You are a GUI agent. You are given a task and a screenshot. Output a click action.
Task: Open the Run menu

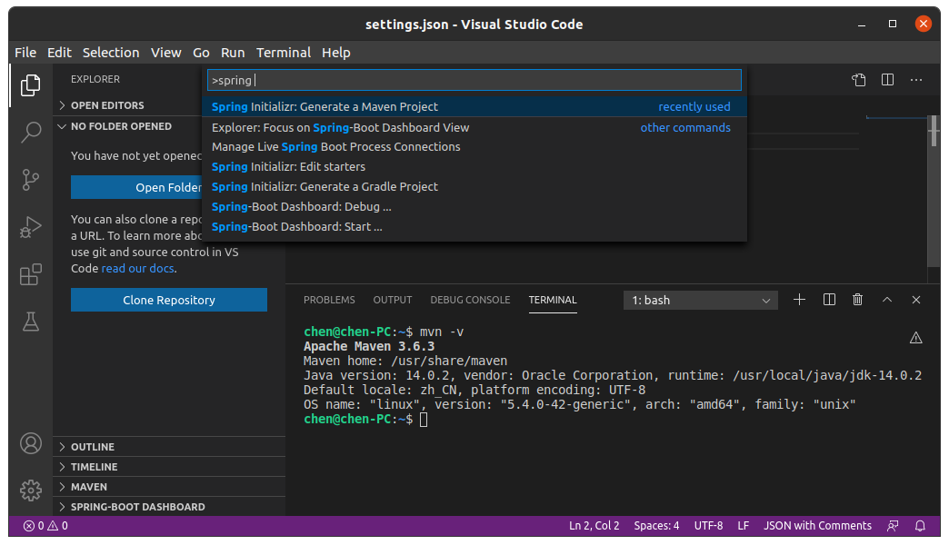click(x=233, y=53)
